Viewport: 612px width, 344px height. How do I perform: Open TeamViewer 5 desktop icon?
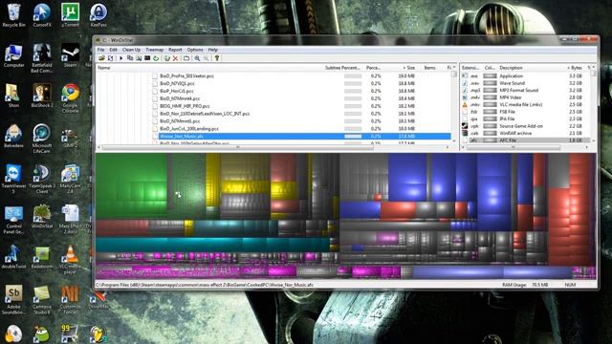coord(13,179)
